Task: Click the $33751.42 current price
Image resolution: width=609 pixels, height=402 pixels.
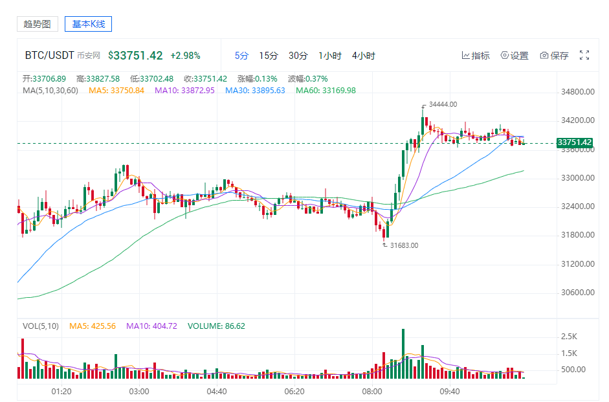Action: [x=135, y=56]
